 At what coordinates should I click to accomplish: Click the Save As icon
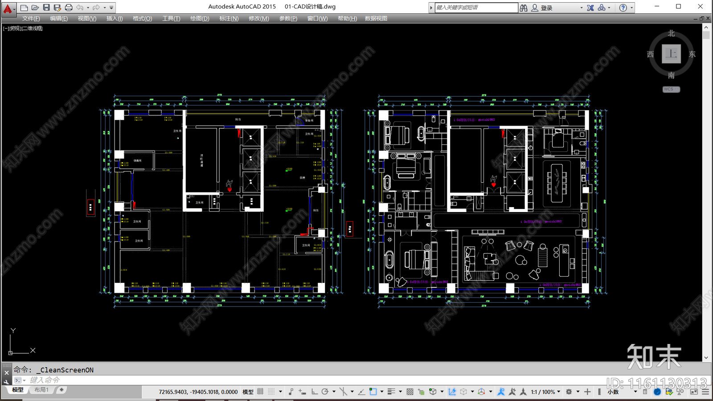[57, 8]
